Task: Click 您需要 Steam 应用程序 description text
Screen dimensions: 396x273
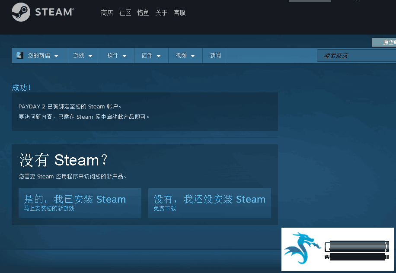Action: tap(73, 176)
